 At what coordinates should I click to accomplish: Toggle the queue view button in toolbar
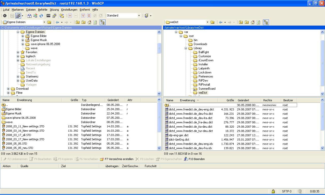[18, 16]
